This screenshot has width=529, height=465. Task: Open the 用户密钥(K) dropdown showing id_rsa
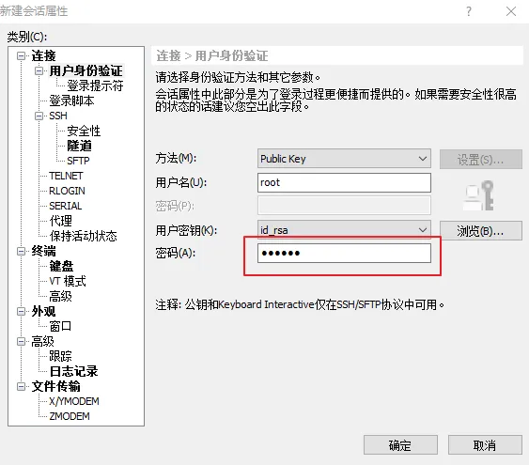[344, 230]
